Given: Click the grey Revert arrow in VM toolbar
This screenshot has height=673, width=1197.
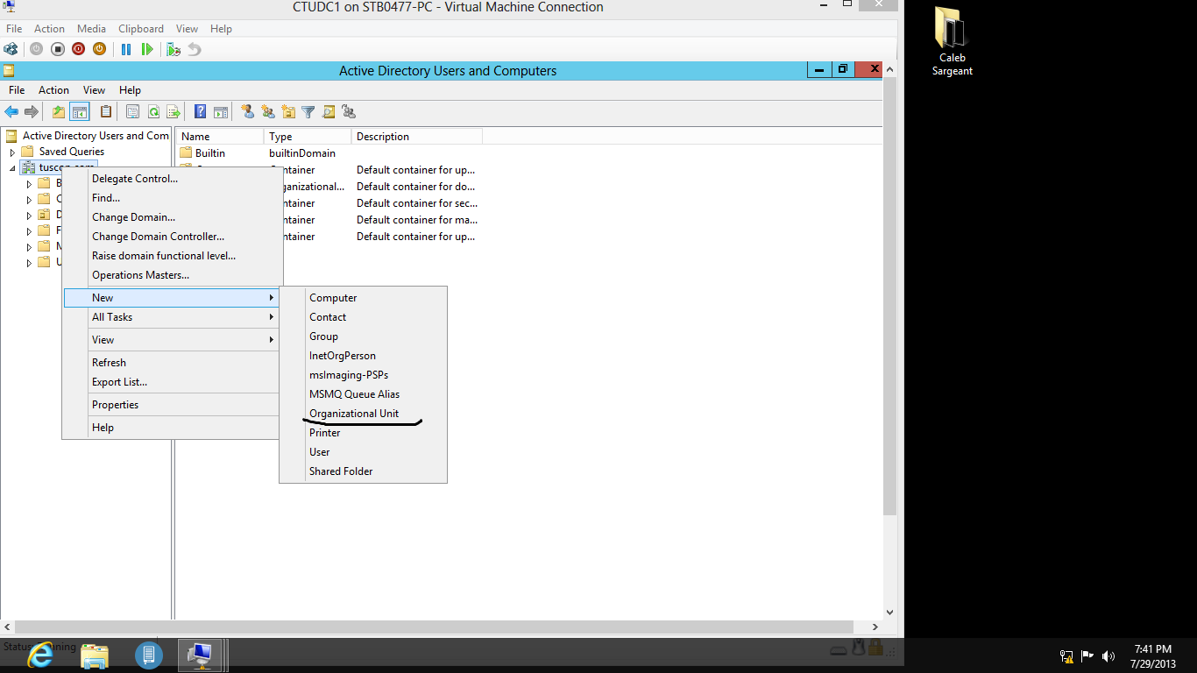Looking at the screenshot, I should [195, 49].
